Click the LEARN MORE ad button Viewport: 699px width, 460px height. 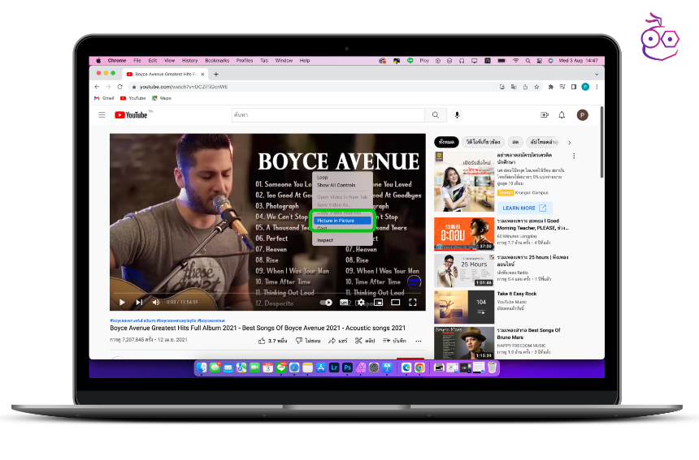tap(523, 208)
